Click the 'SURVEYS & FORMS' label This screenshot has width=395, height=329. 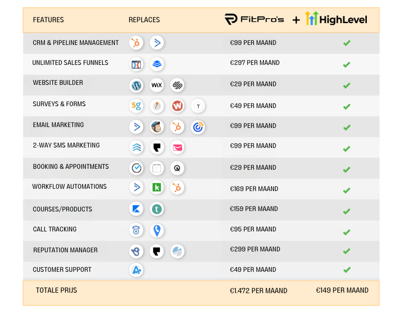(x=59, y=104)
